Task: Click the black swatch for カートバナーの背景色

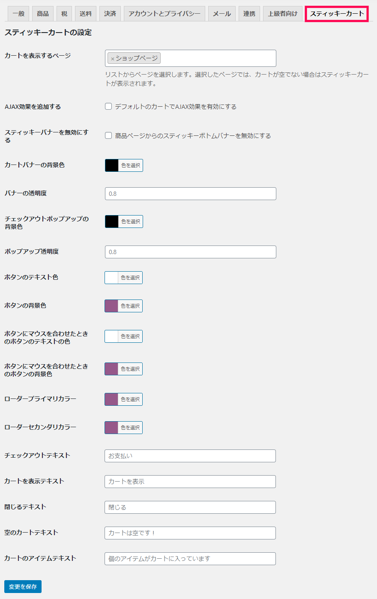Action: click(112, 165)
